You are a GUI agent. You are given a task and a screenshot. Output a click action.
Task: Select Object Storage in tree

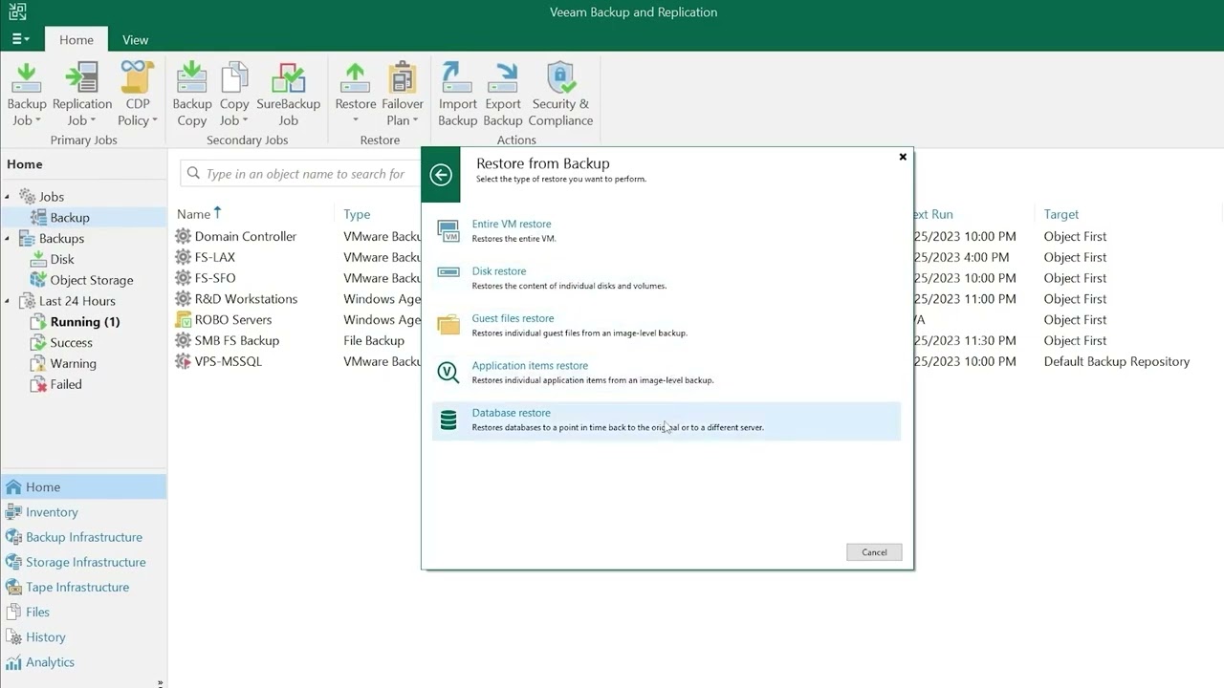(92, 280)
